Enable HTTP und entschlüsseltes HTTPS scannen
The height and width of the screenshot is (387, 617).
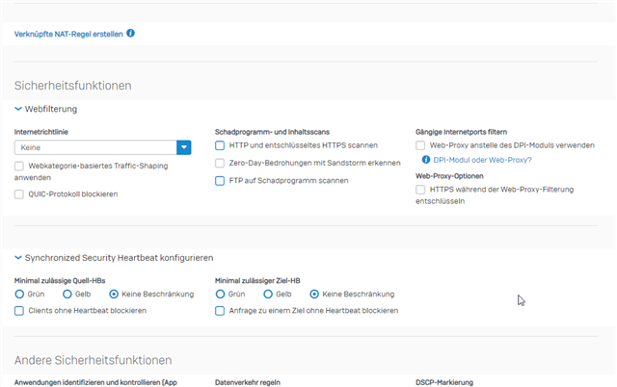click(x=220, y=145)
